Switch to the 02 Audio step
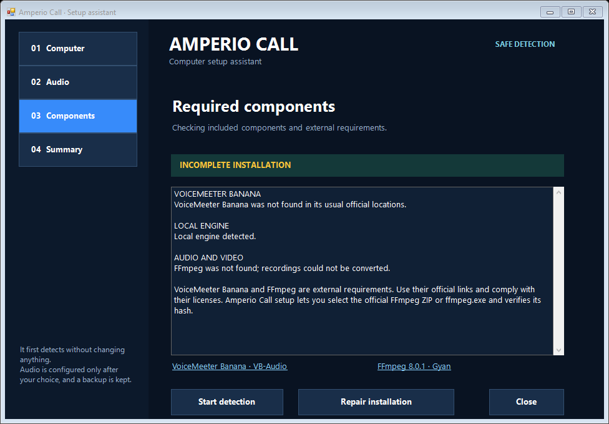 [x=77, y=82]
